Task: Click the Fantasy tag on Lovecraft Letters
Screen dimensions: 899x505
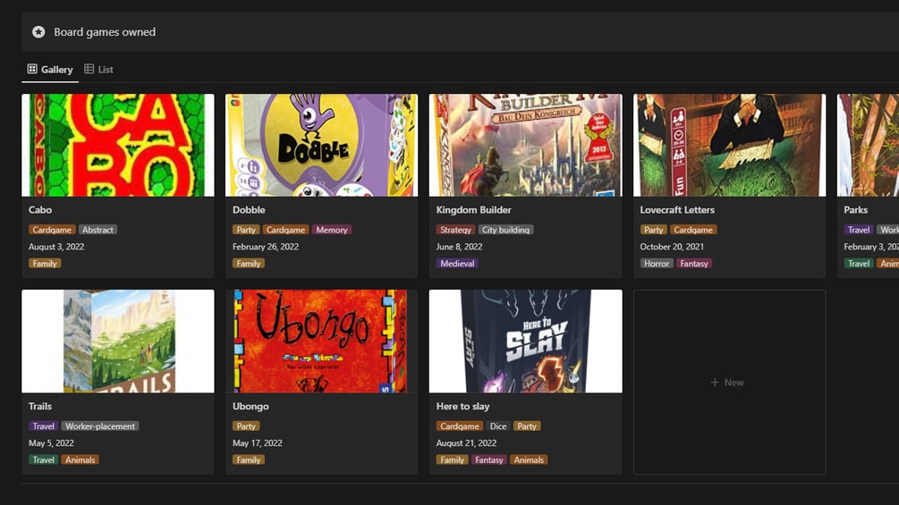Action: pyautogui.click(x=694, y=264)
